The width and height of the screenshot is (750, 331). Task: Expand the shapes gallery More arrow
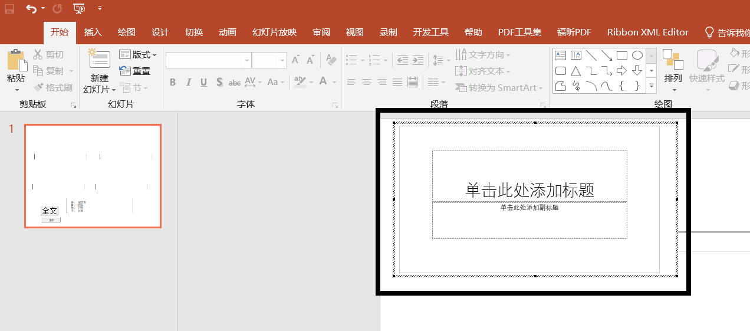pos(652,86)
